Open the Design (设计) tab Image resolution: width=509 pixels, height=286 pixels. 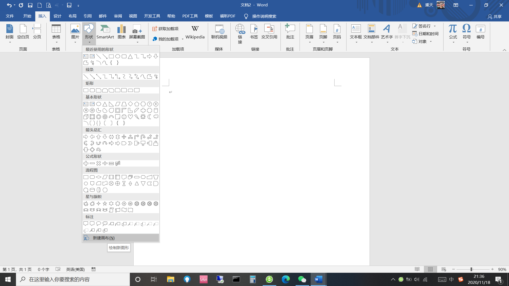tap(57, 16)
